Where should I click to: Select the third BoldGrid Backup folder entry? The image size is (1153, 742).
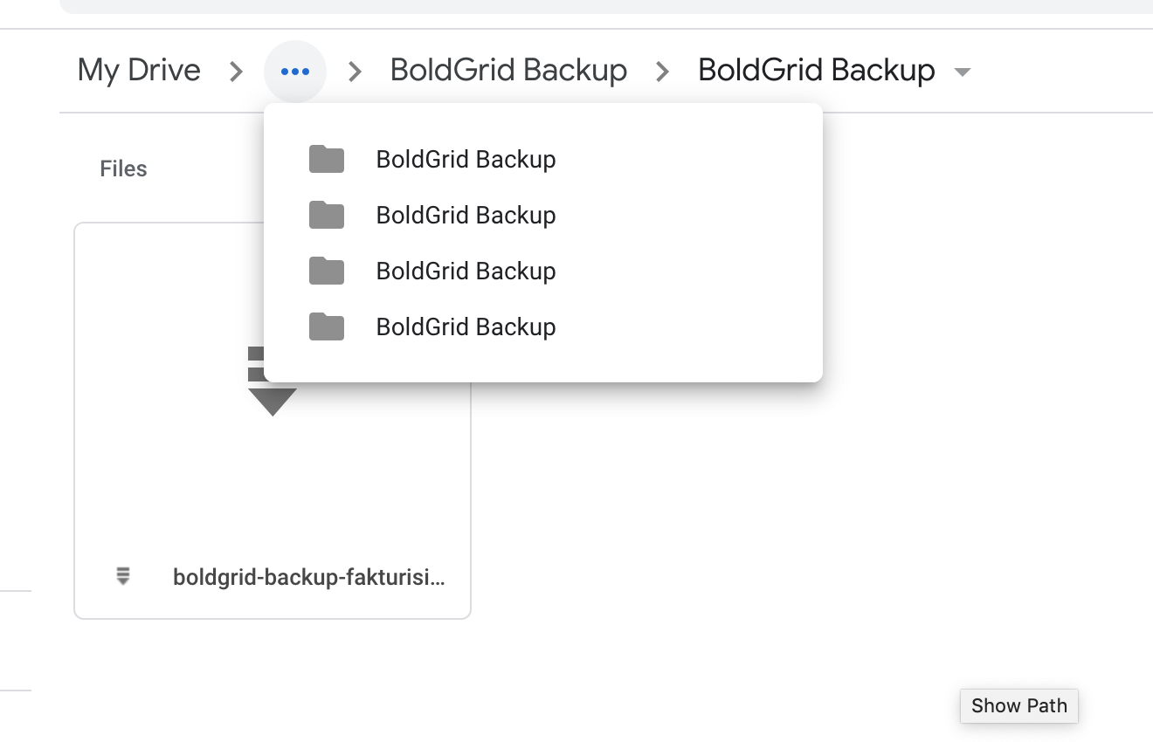click(x=466, y=271)
